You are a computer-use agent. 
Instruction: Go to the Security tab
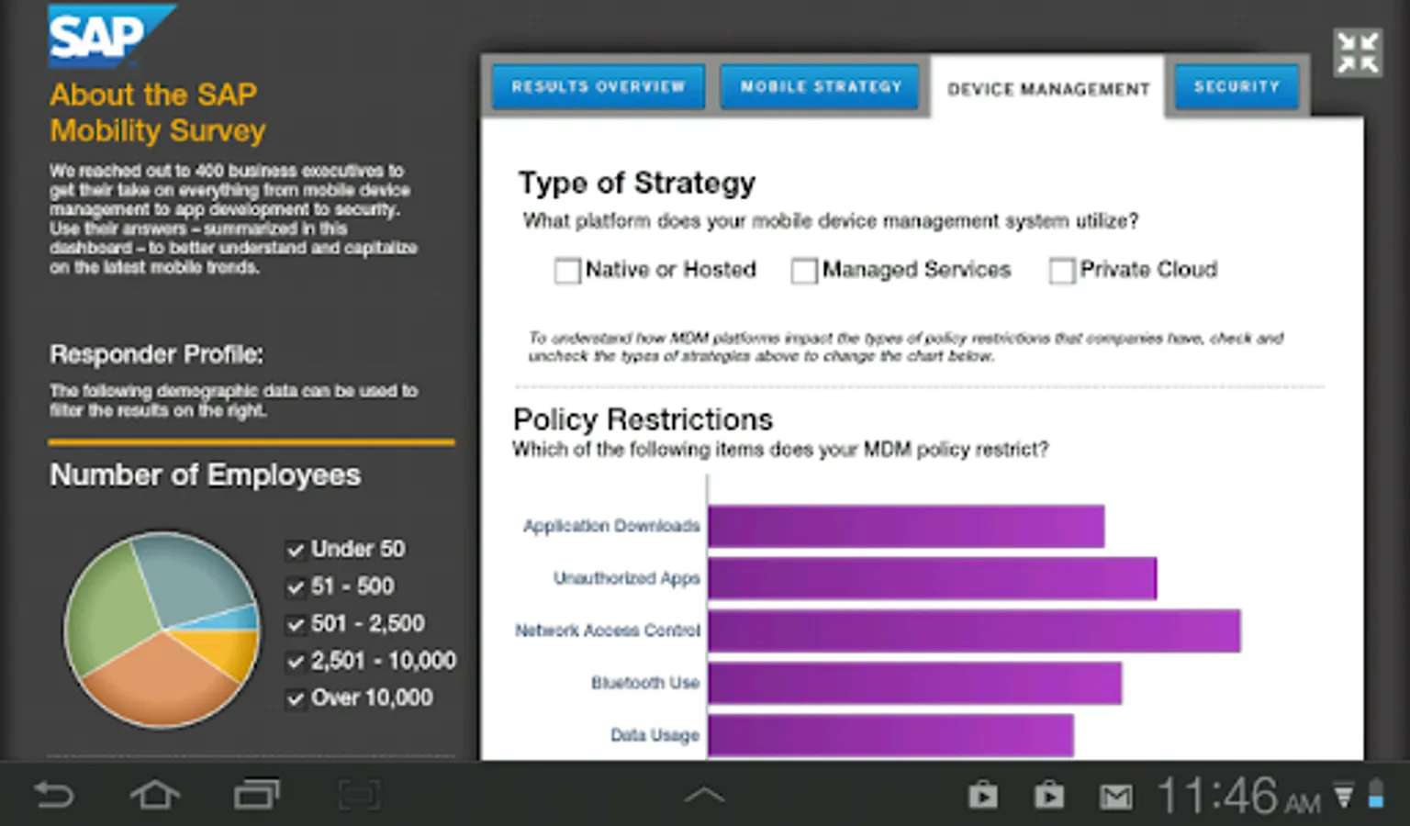coord(1237,87)
